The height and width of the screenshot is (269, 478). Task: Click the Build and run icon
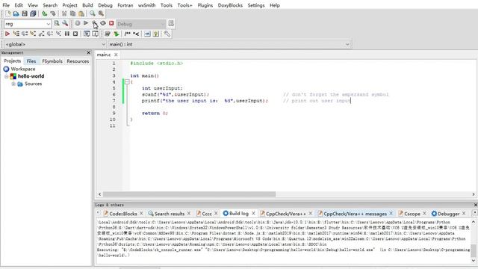pyautogui.click(x=95, y=23)
